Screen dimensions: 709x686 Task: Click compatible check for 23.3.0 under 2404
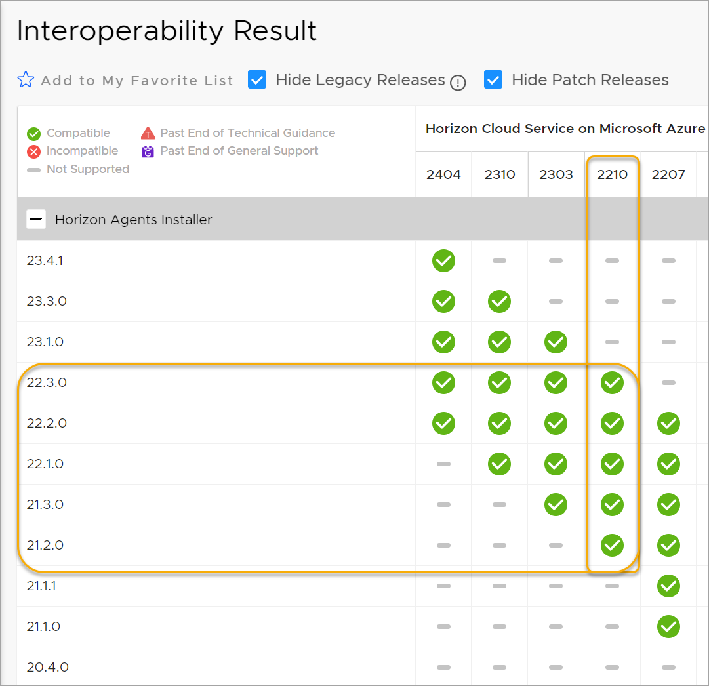(443, 301)
